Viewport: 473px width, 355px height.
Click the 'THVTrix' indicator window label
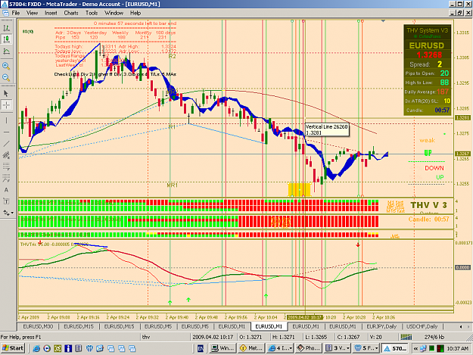(x=28, y=244)
